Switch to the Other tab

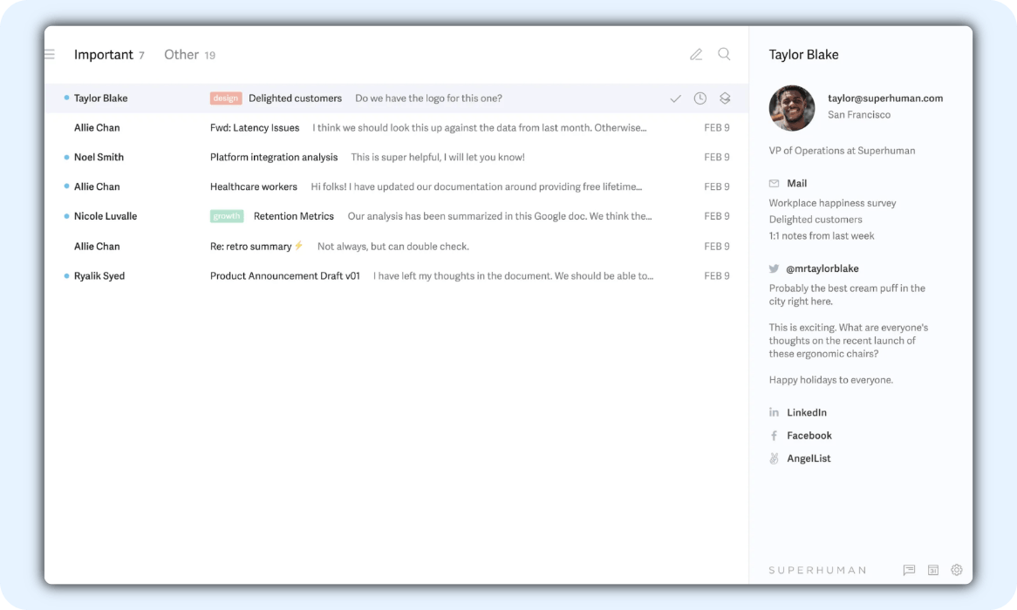(x=181, y=55)
